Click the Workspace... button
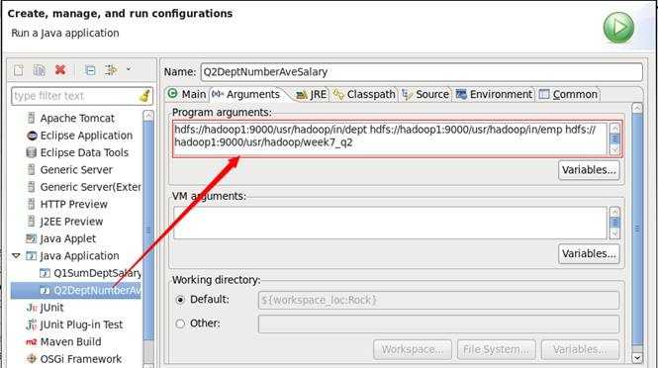The image size is (658, 368). [x=413, y=349]
